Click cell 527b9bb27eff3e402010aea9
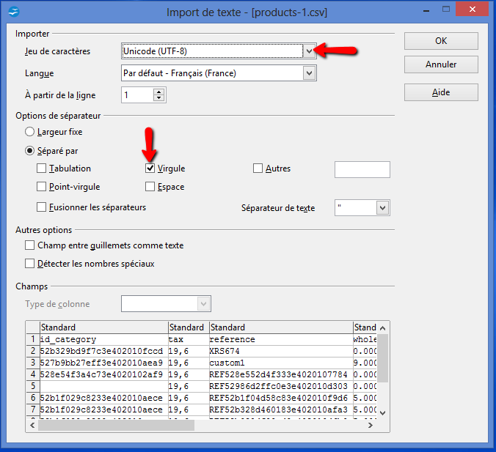This screenshot has width=496, height=452. (103, 363)
